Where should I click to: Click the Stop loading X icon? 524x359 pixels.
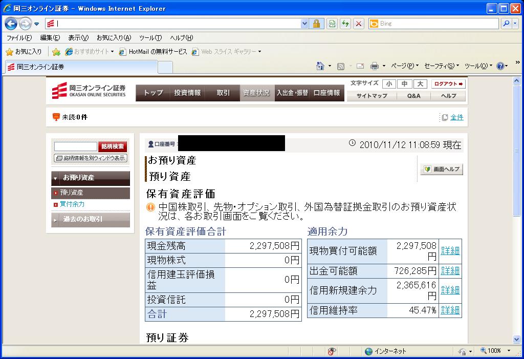pos(359,24)
